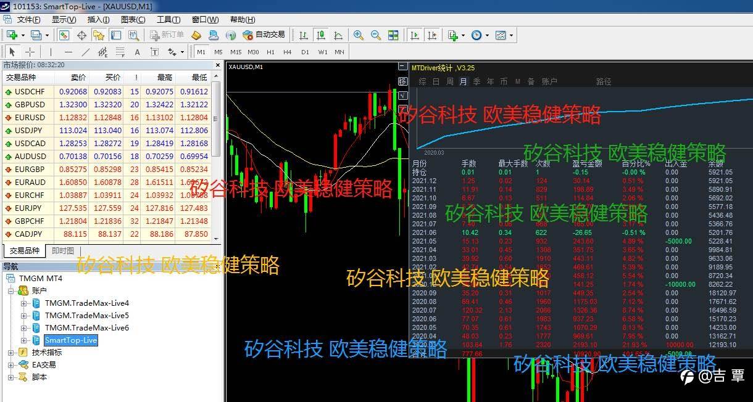Open the arrows objects dropdown
The image size is (753, 402).
tap(181, 52)
